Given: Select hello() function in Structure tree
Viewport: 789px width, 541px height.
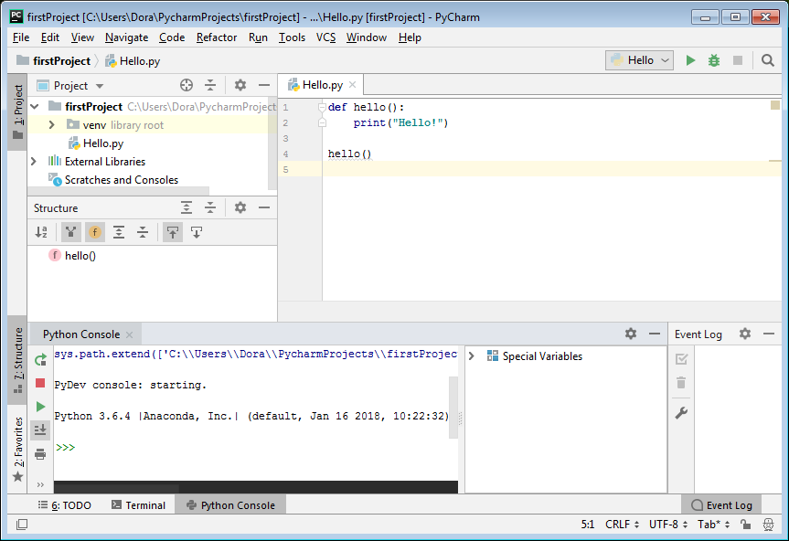Looking at the screenshot, I should [80, 255].
